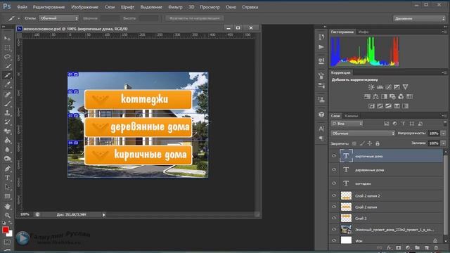
Task: Open the Изображение menu
Action: [x=84, y=7]
